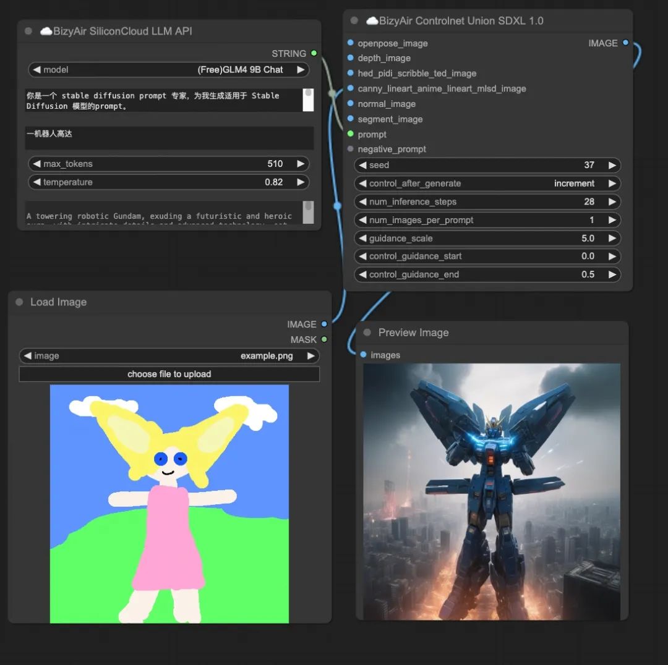Click the depth_image input connector dot
Viewport: 668px width, 665px height.
pos(351,58)
